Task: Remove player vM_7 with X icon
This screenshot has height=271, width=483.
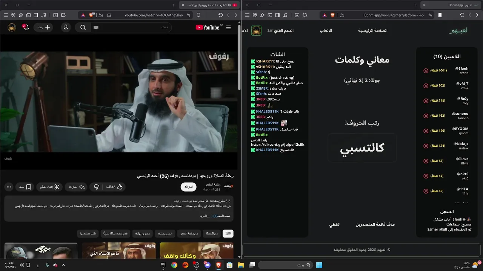Action: pyautogui.click(x=426, y=85)
